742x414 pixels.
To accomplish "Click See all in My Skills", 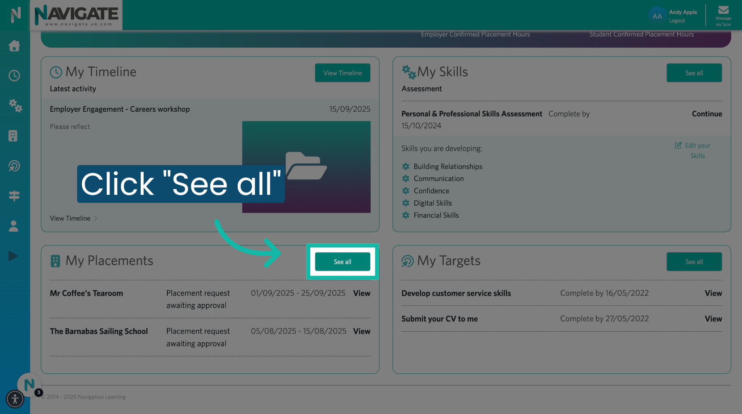I will click(694, 73).
